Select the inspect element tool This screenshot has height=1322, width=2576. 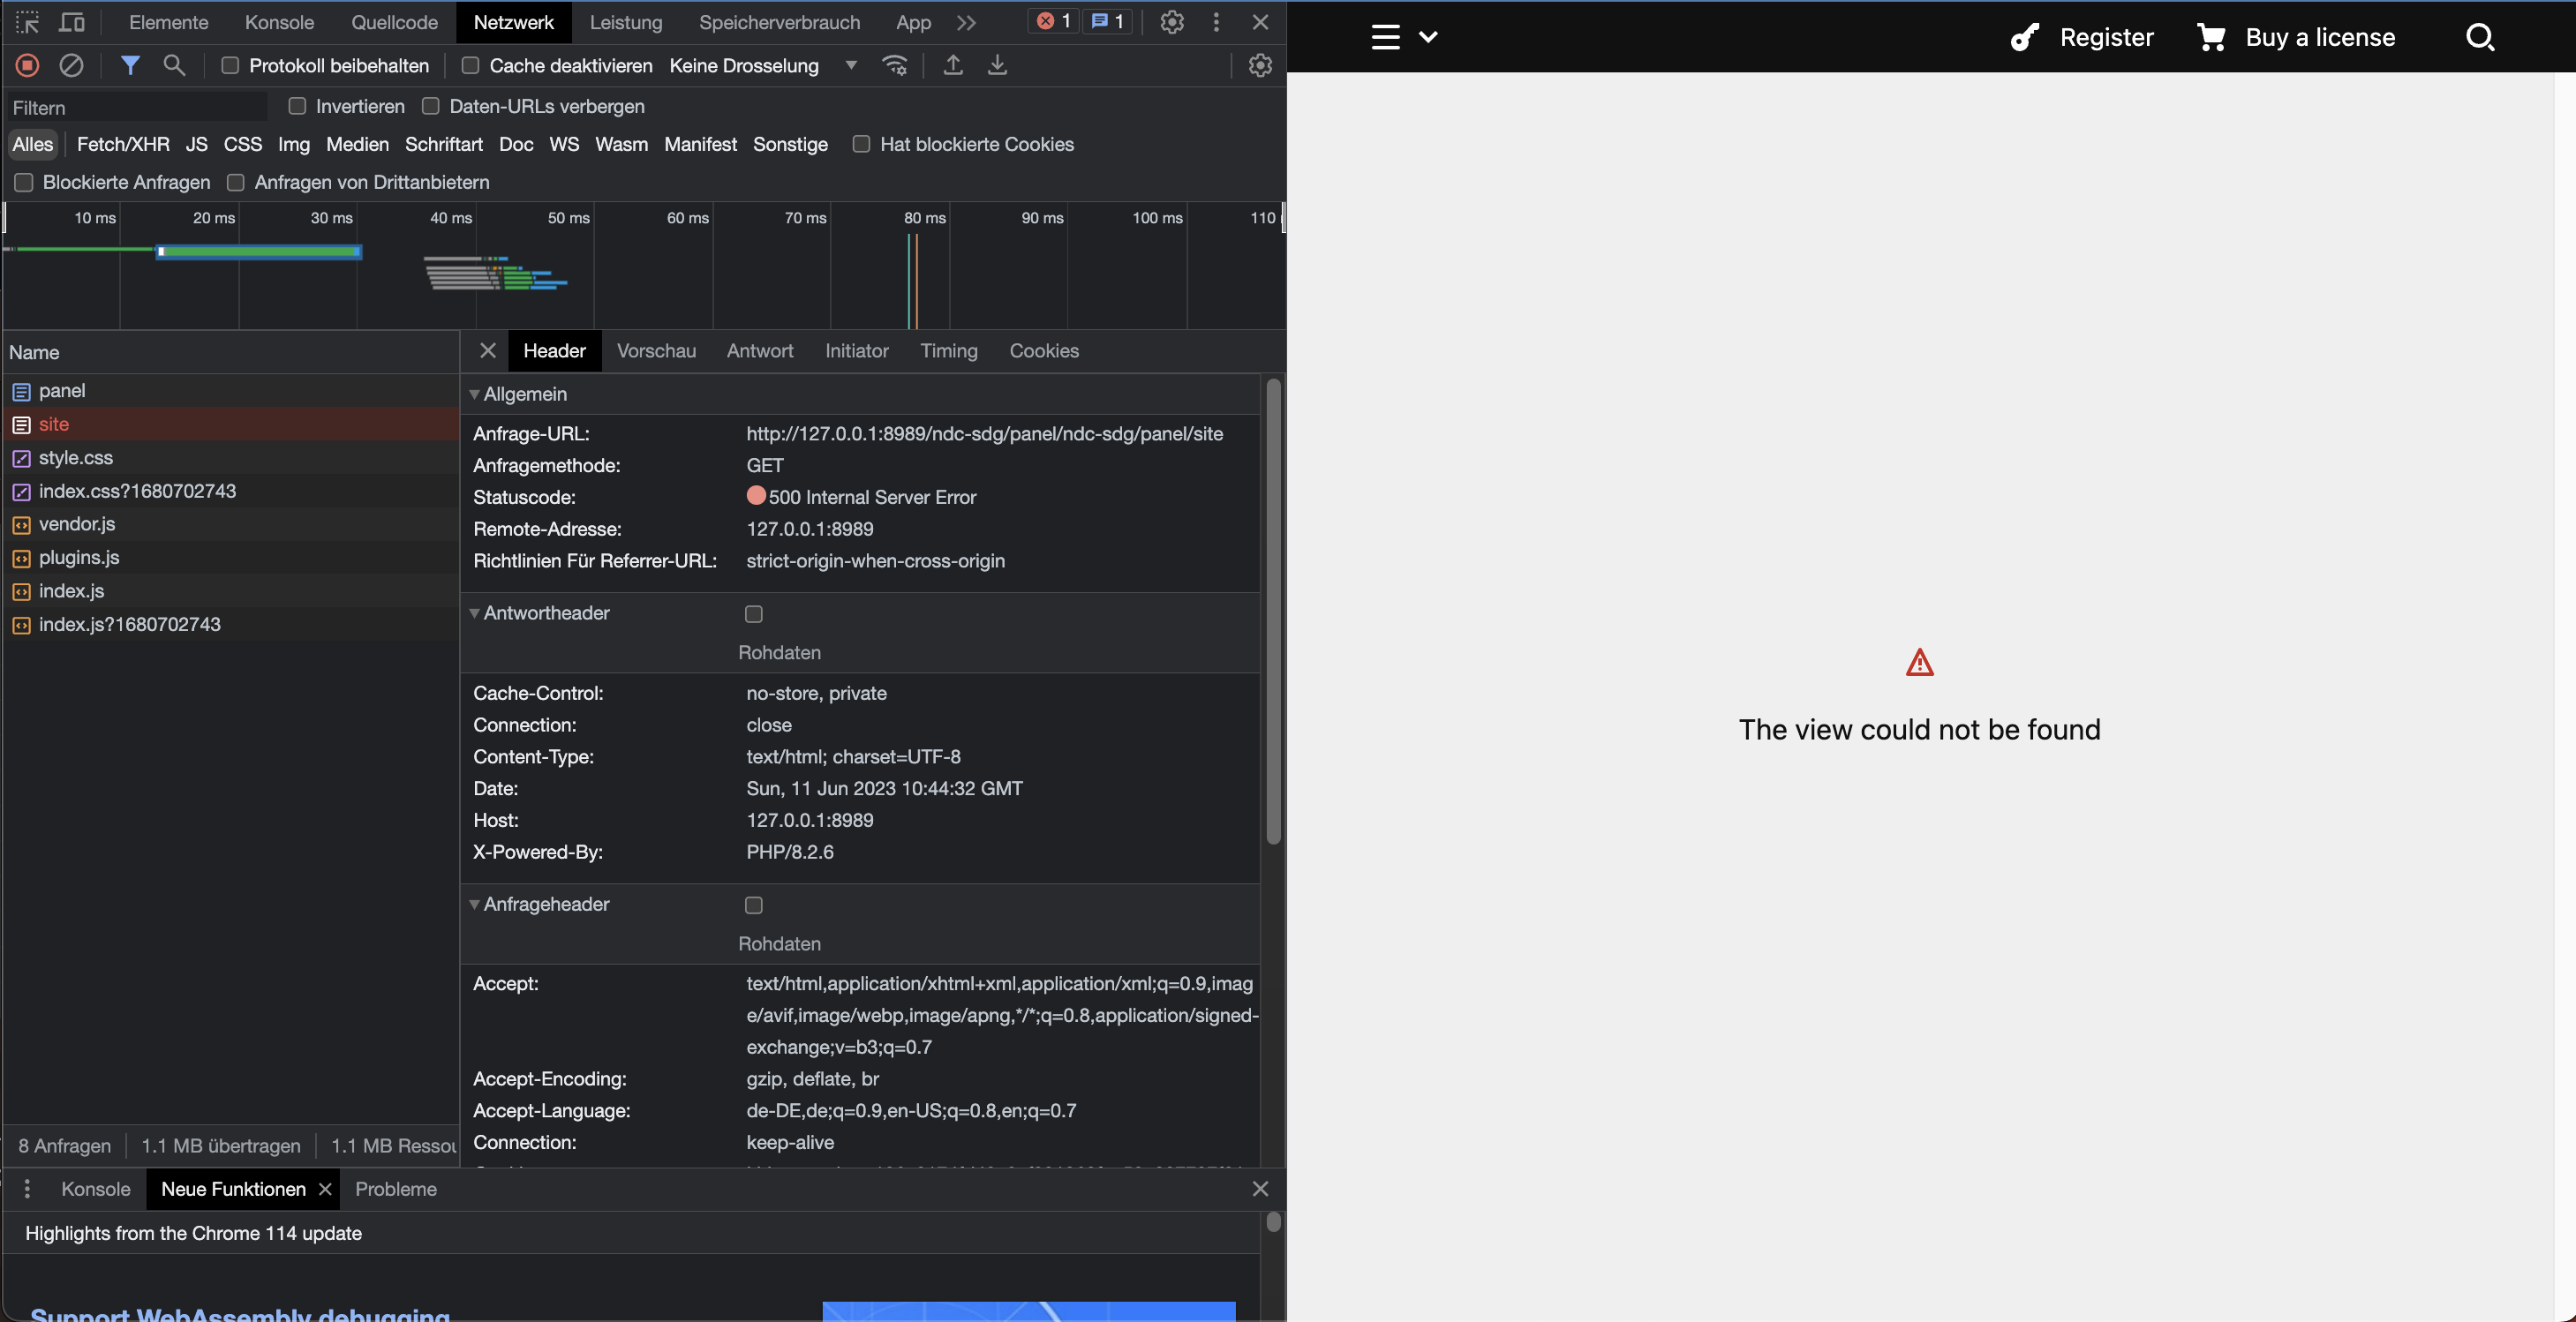pos(27,22)
